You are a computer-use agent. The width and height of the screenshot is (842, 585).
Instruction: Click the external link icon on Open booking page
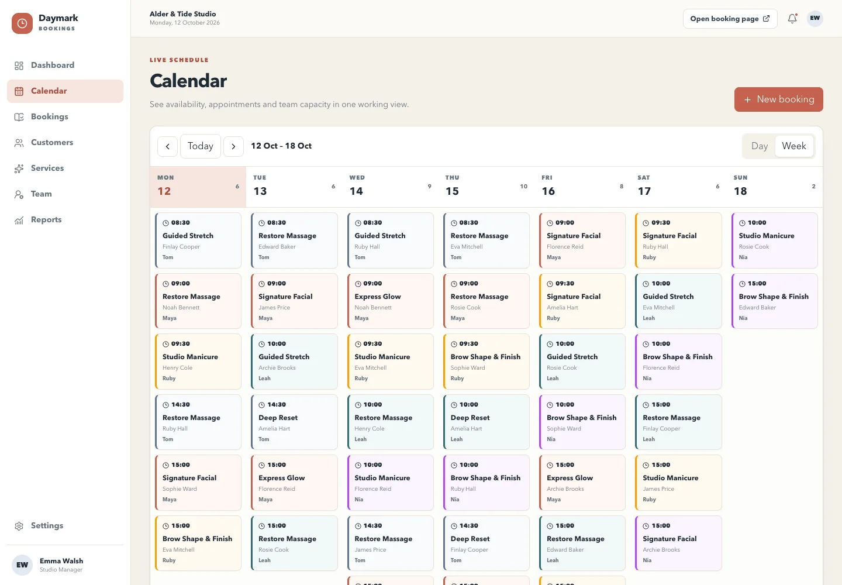[x=766, y=19]
